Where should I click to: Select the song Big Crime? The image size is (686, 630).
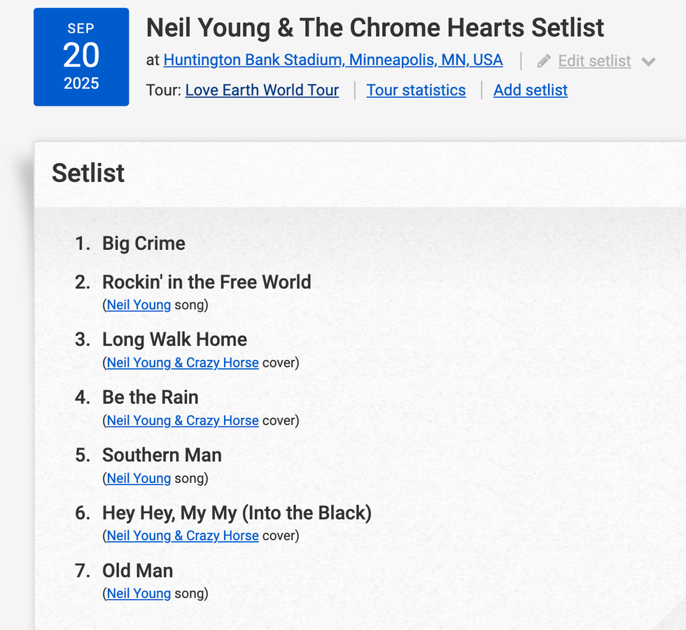tap(143, 244)
